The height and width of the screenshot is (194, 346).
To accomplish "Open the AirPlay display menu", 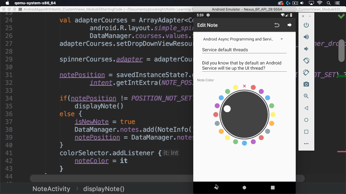I will pyautogui.click(x=311, y=3).
